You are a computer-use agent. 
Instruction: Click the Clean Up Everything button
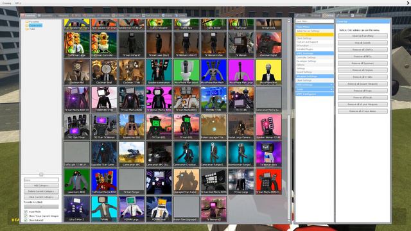tap(363, 36)
